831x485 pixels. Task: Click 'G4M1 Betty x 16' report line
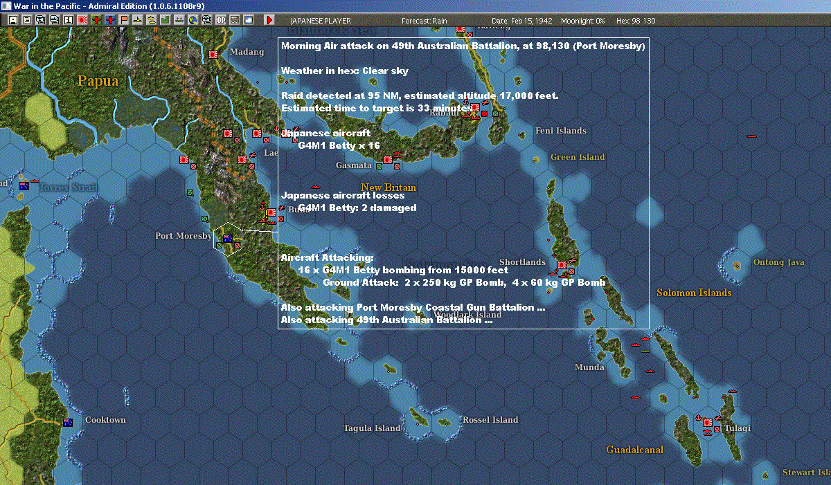(339, 146)
